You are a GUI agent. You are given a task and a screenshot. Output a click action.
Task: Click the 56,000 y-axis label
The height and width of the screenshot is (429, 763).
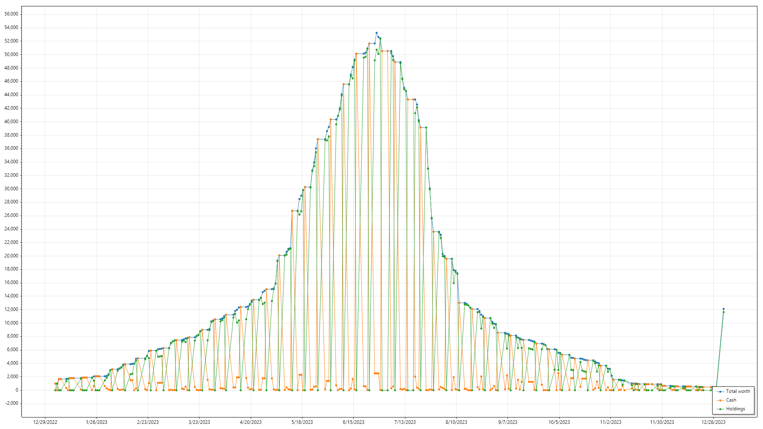(x=11, y=14)
